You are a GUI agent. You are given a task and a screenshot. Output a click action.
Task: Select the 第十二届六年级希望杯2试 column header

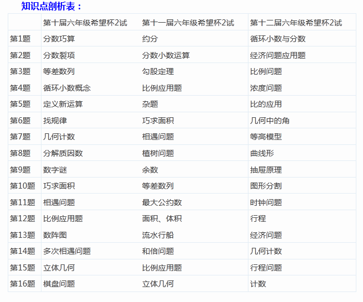295,23
